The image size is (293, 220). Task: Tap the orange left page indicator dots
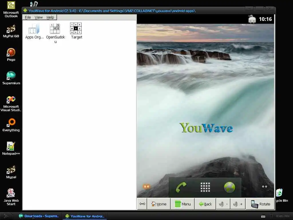click(146, 186)
